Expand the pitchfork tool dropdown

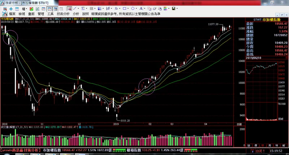(x=111, y=8)
